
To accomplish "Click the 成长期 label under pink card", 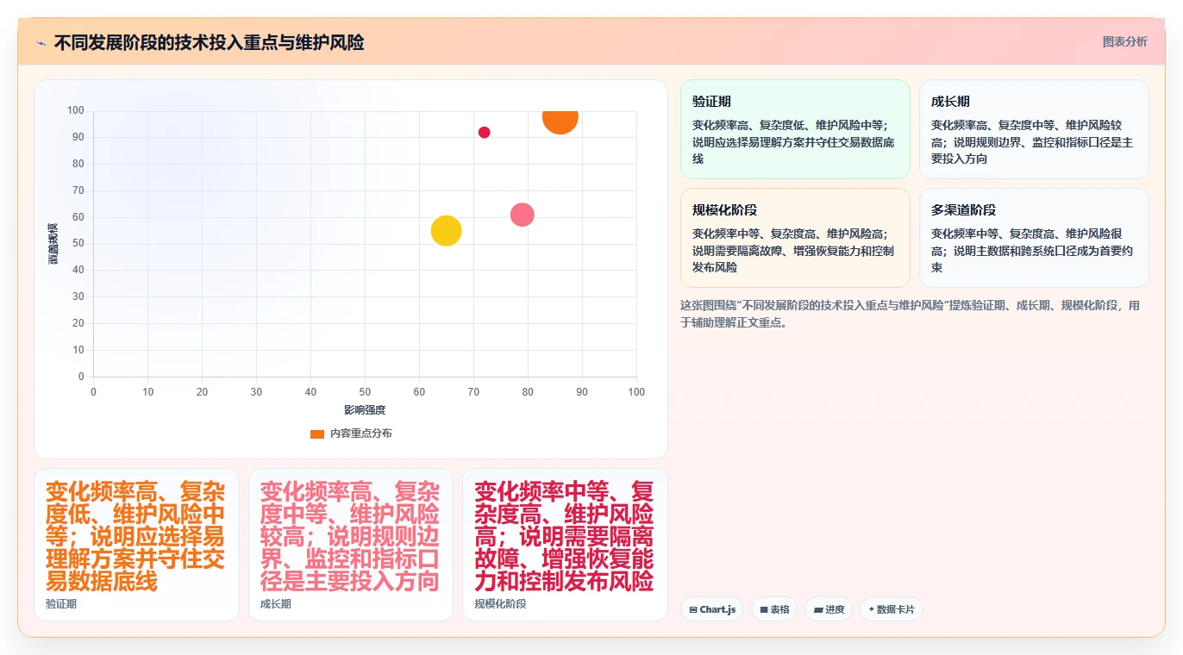I will pos(276,604).
